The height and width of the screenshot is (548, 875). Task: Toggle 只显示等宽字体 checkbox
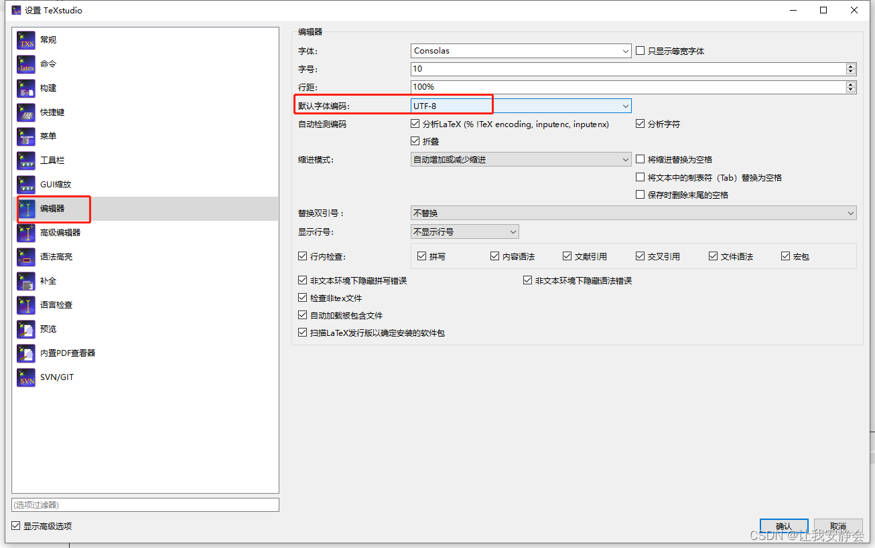click(640, 51)
